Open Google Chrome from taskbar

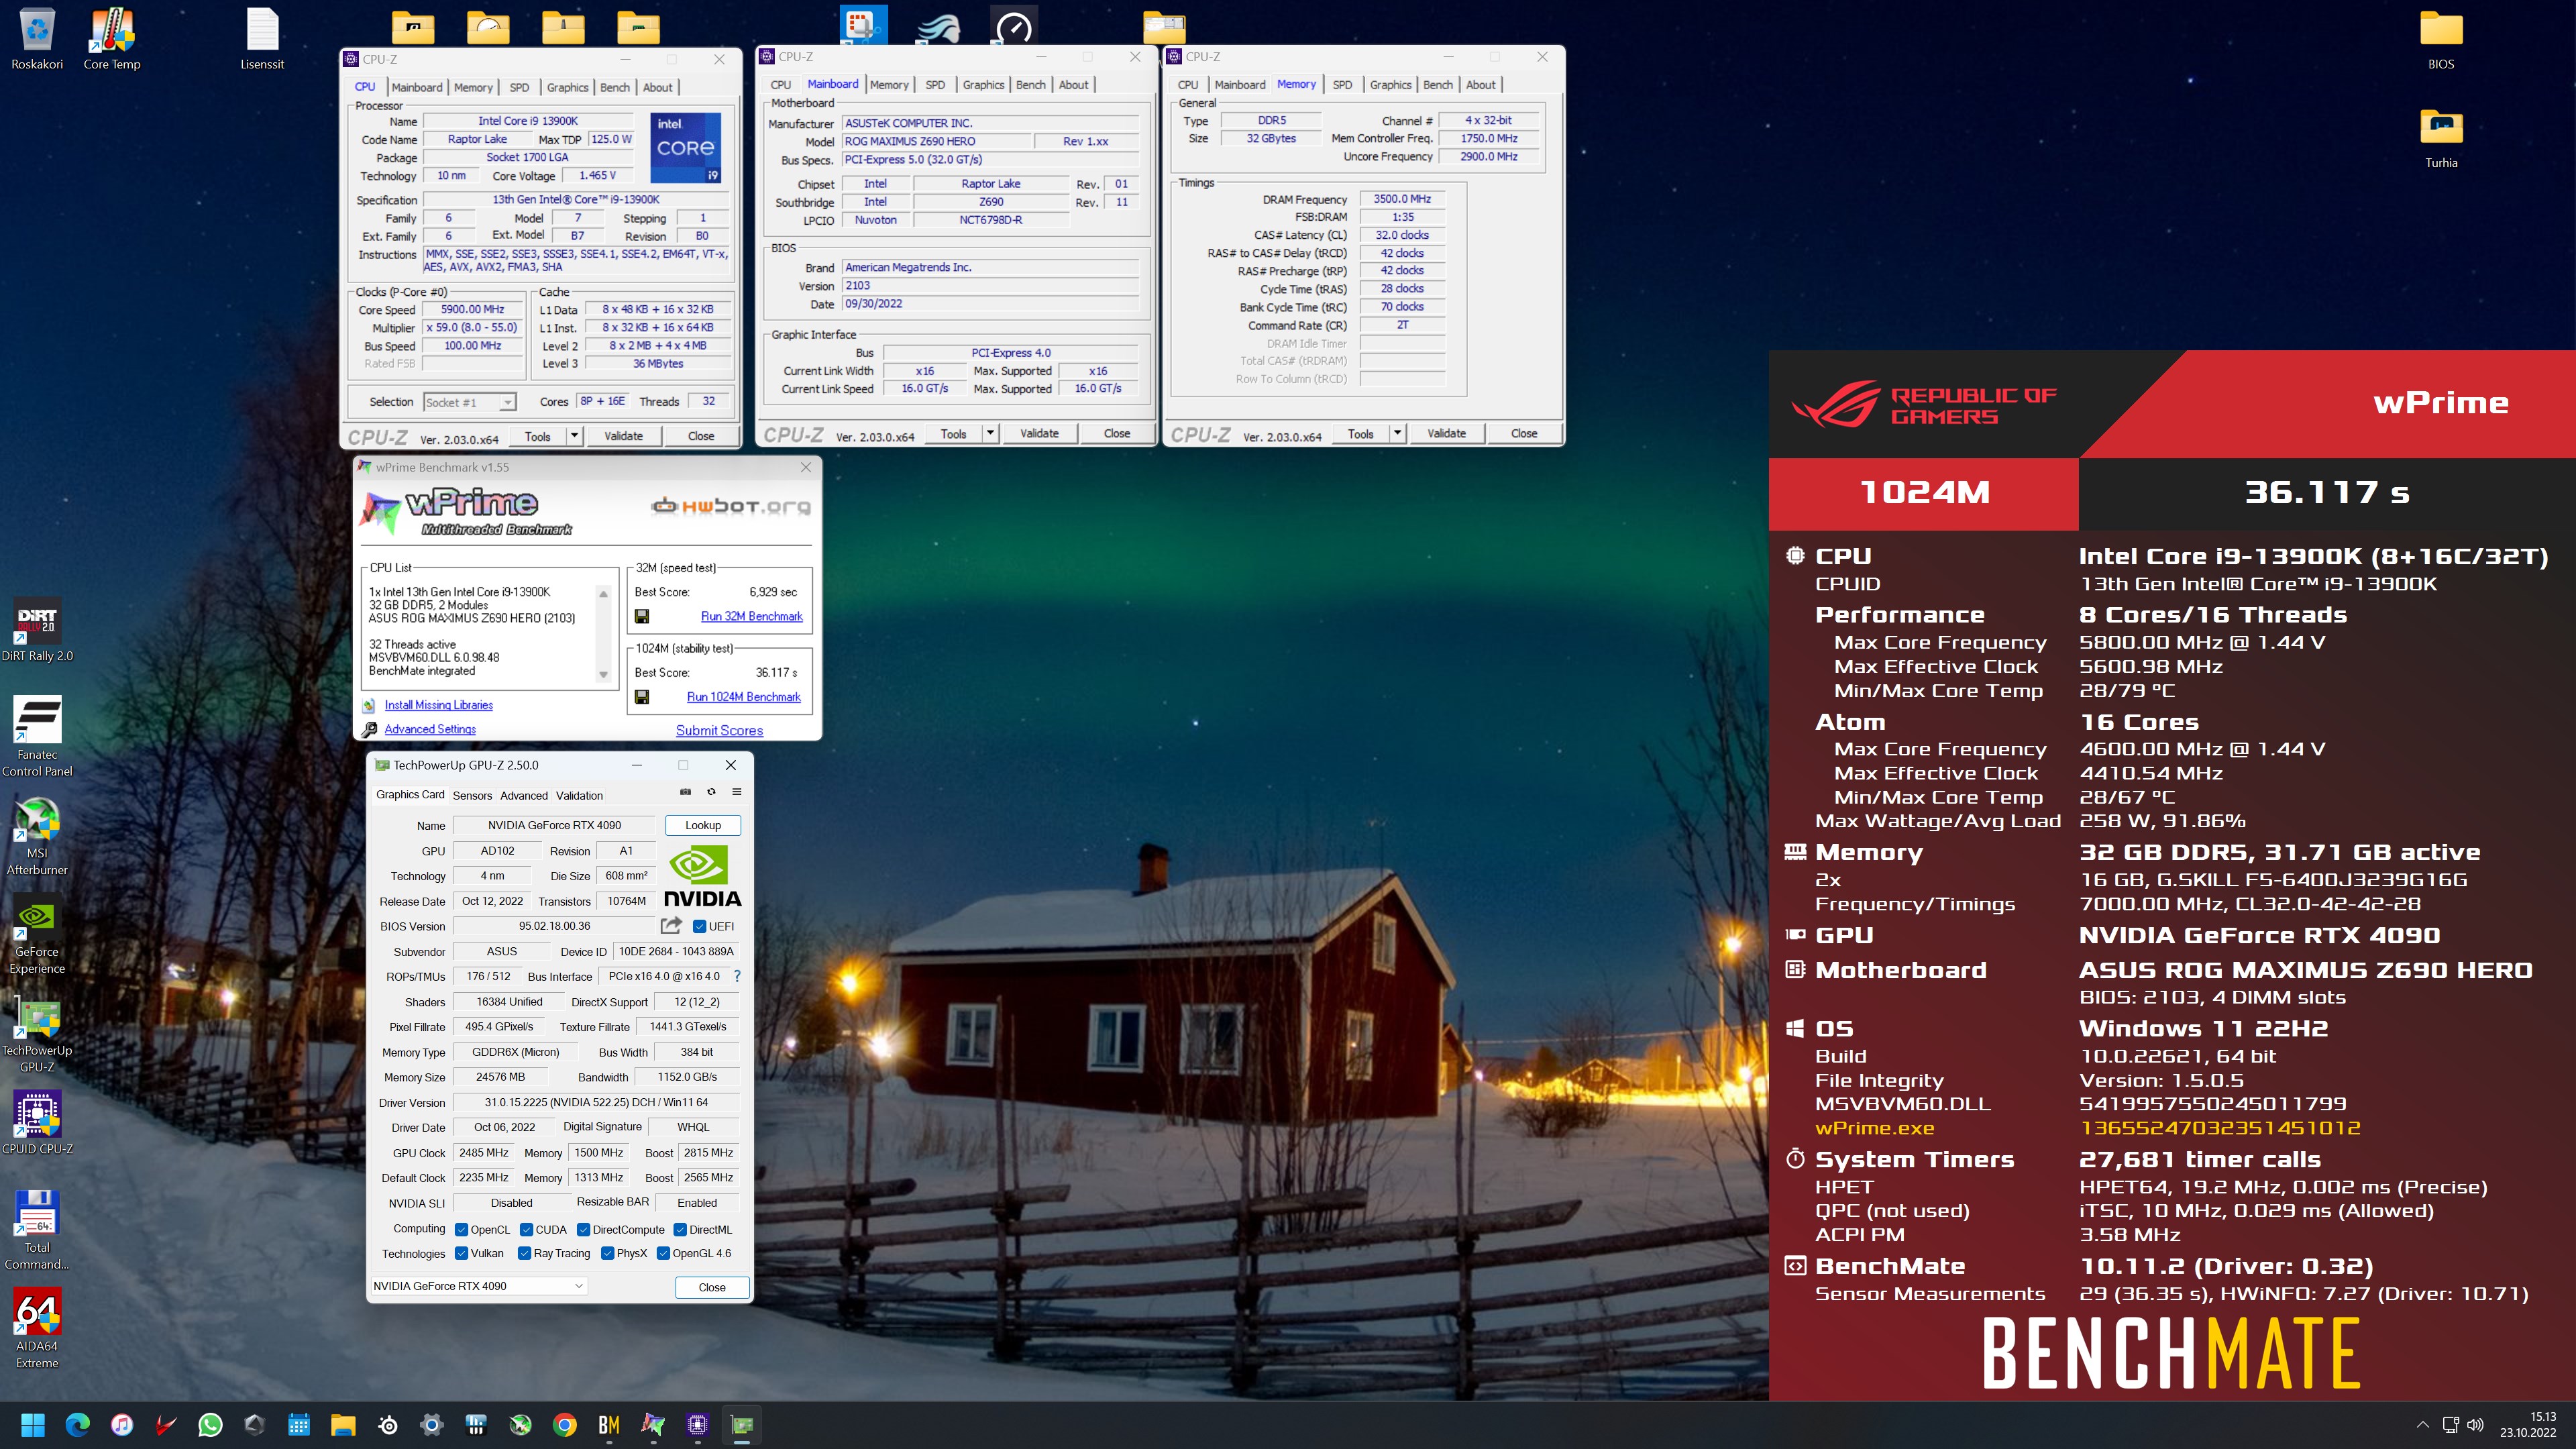(565, 1425)
